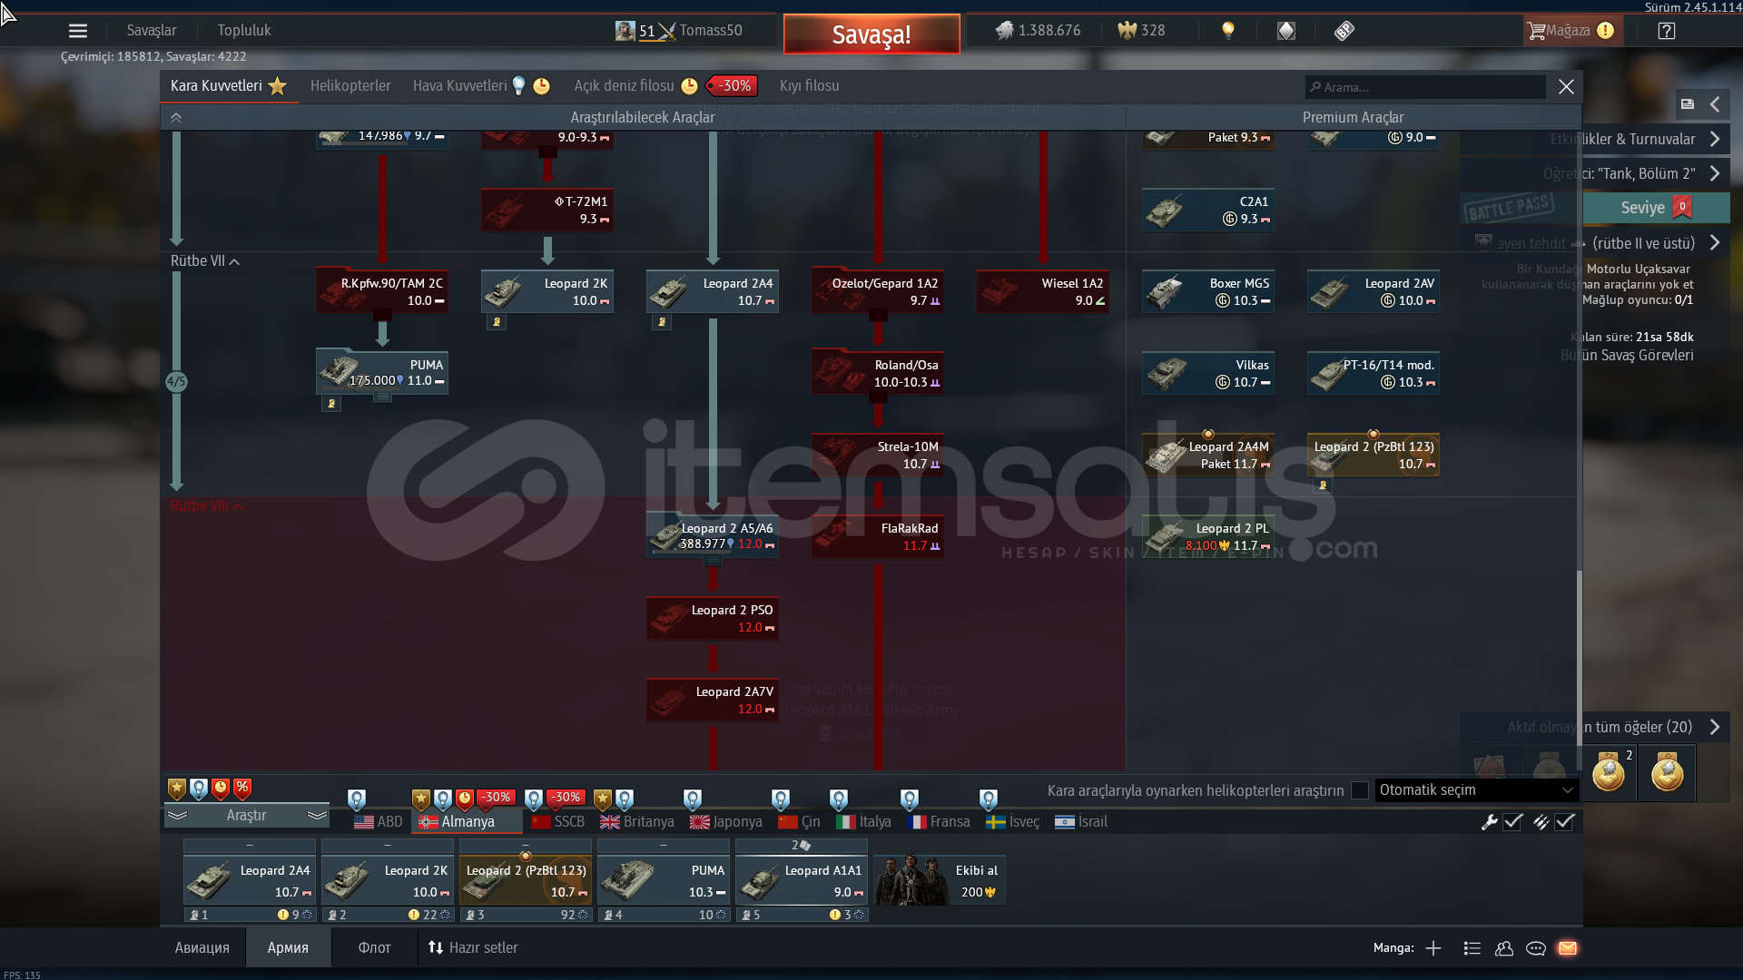
Task: Toggle the auto-refill ammunition checkbox
Action: (1564, 822)
